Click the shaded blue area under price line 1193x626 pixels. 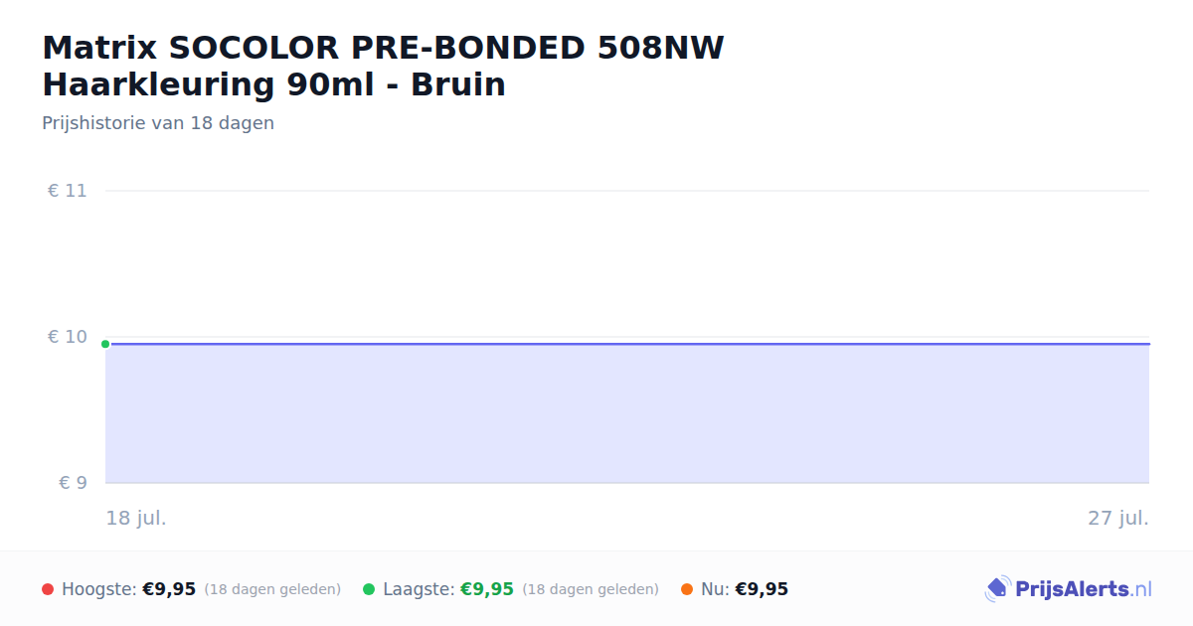coord(627,414)
